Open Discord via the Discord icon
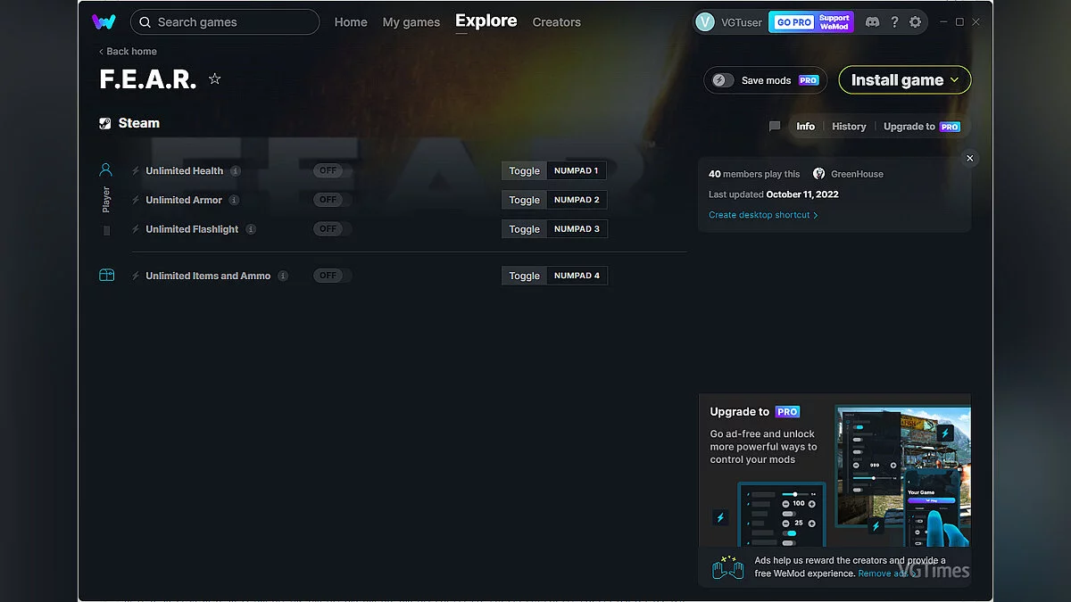 [x=872, y=22]
